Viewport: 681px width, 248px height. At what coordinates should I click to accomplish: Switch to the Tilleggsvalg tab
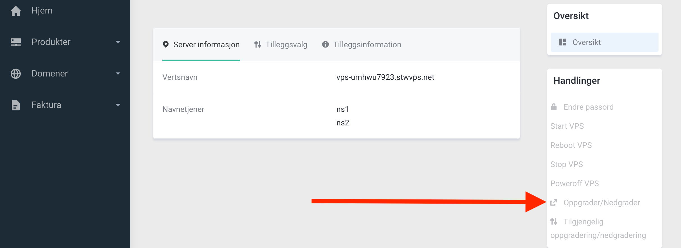[x=281, y=44]
